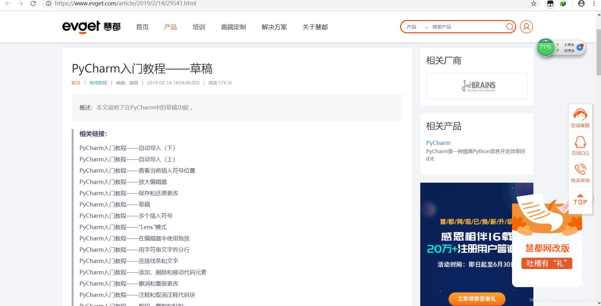Open link 放大编辑器

coord(123,182)
